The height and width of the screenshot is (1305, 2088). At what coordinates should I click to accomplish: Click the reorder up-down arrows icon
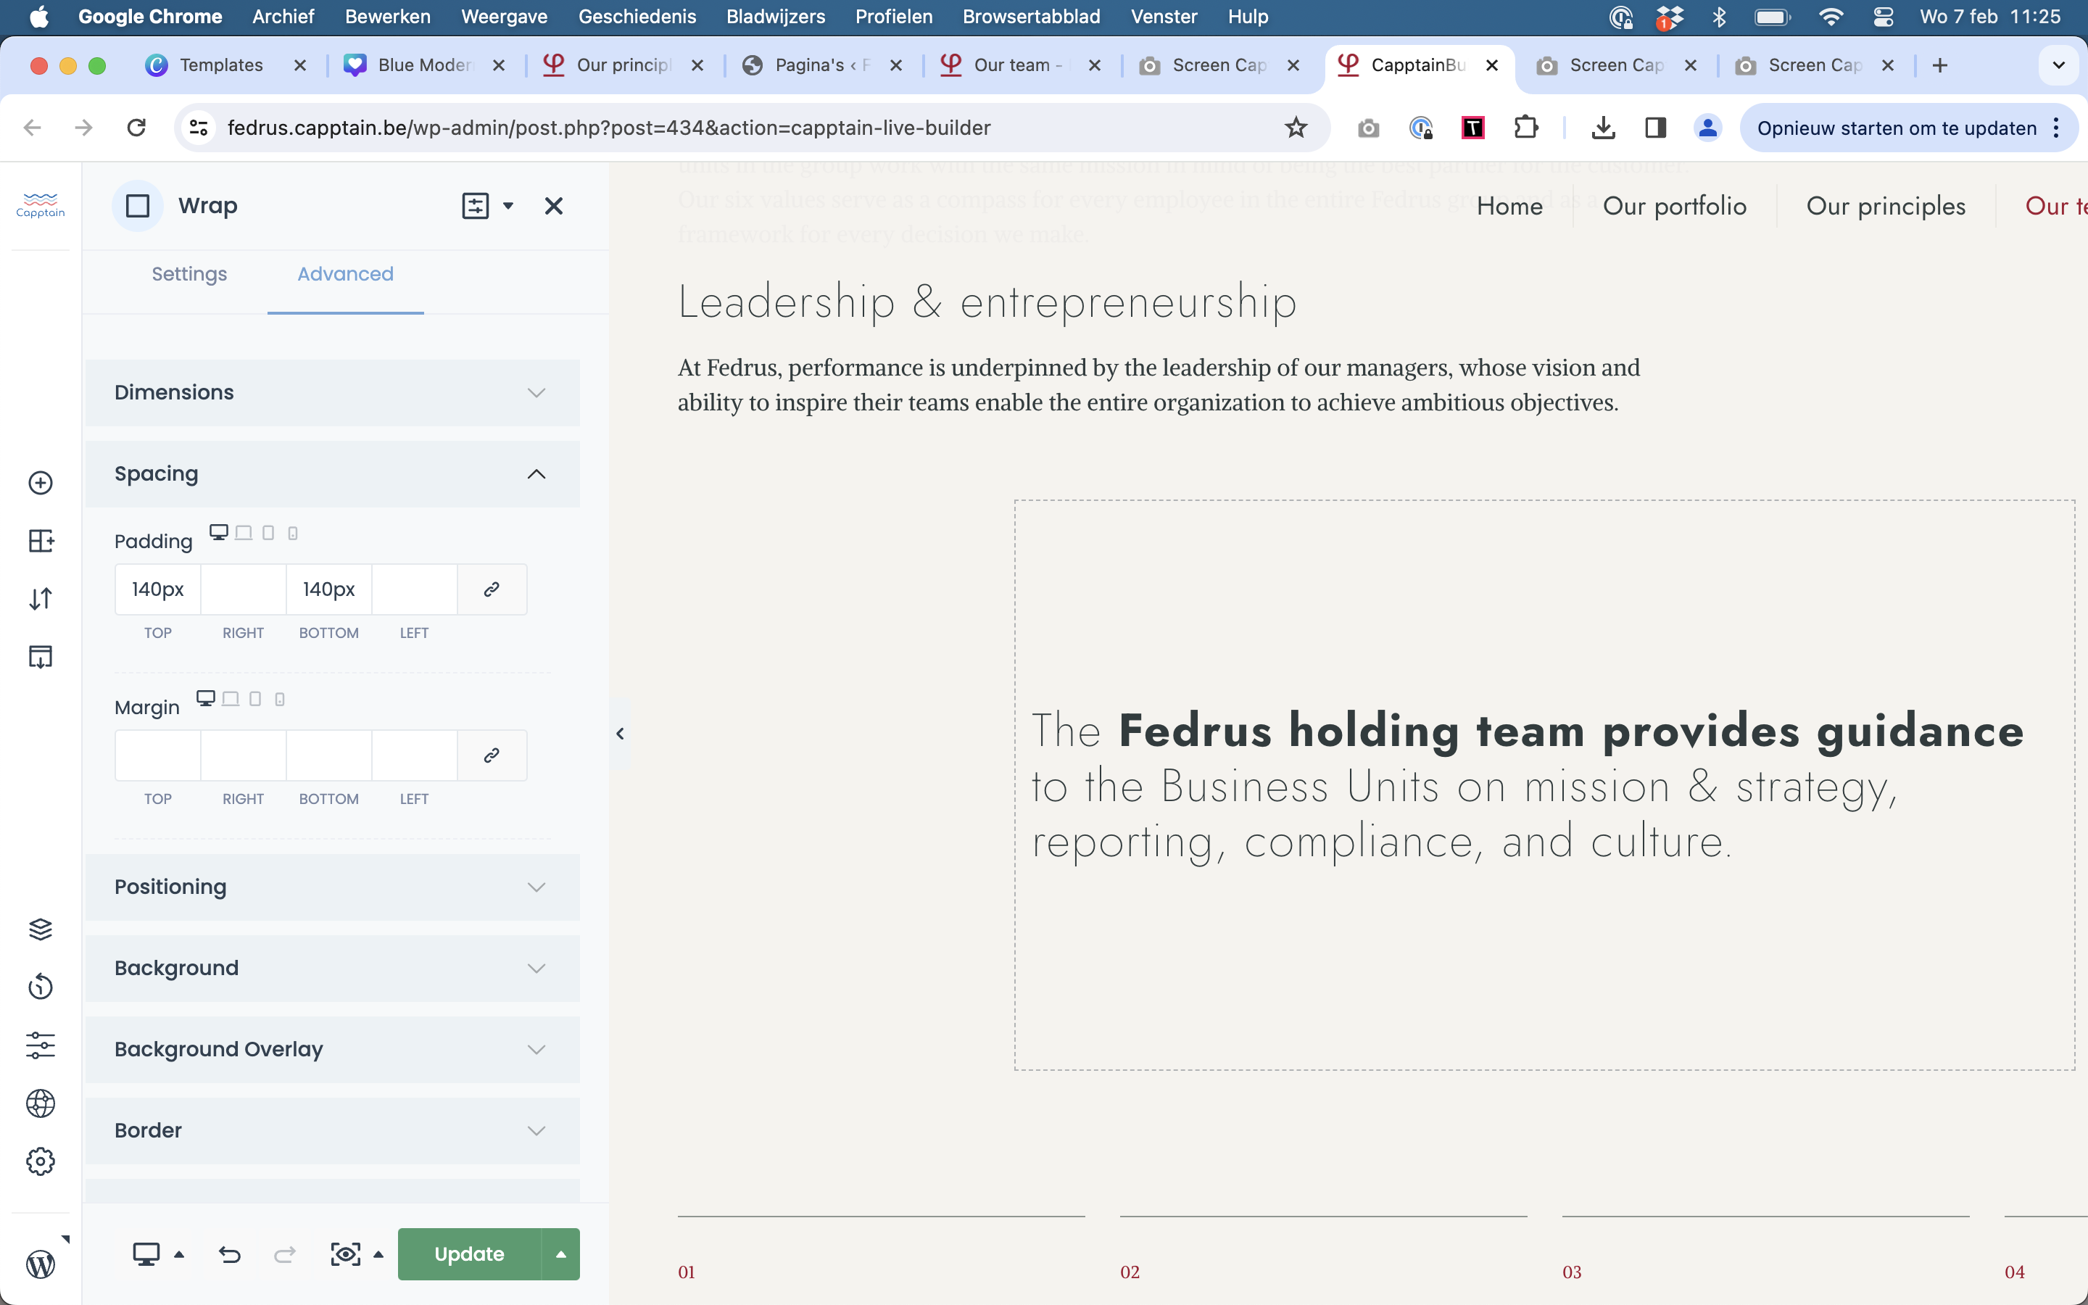pos(41,599)
